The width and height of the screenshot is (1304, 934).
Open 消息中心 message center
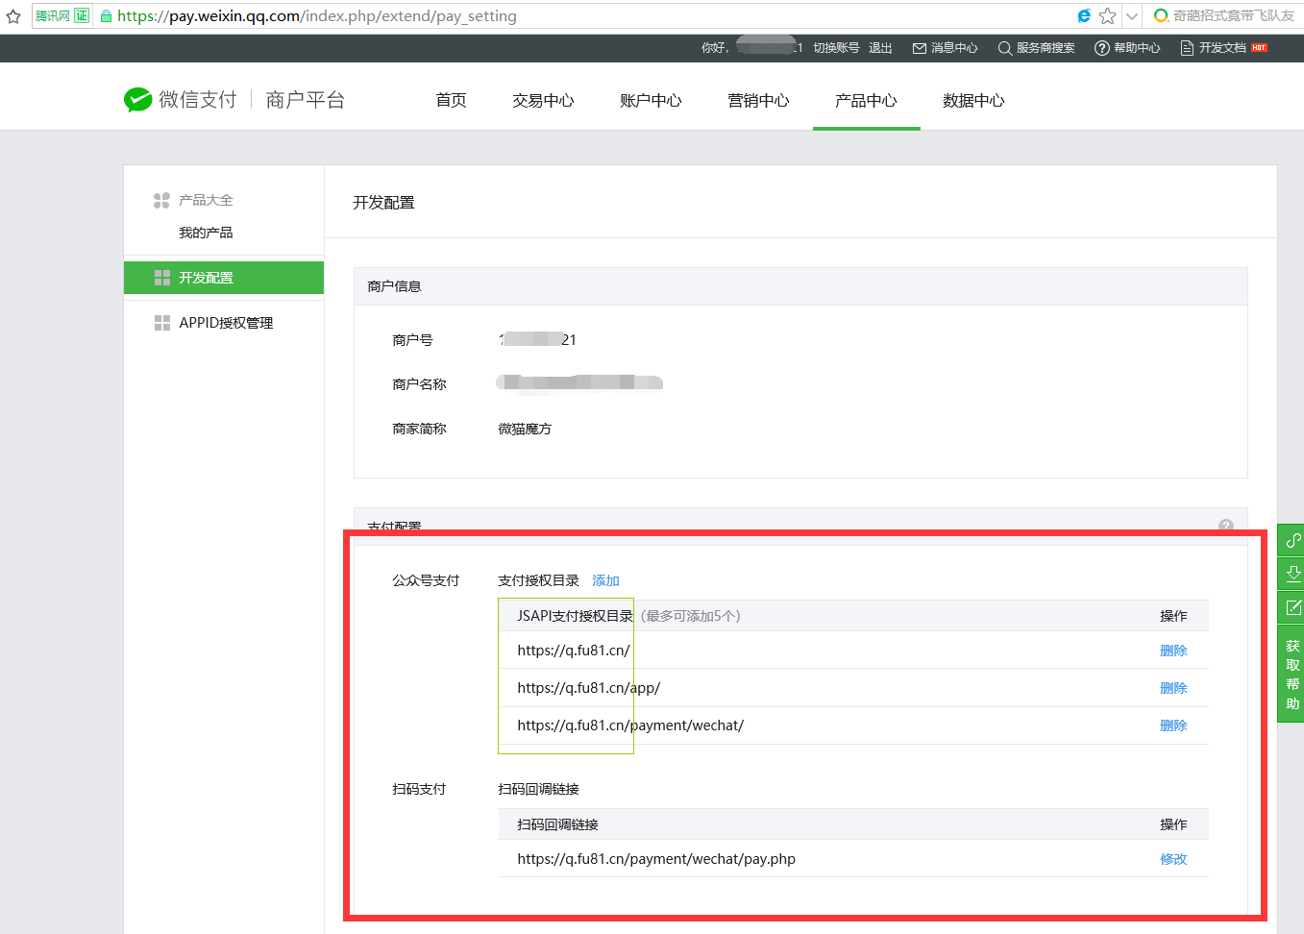point(954,48)
